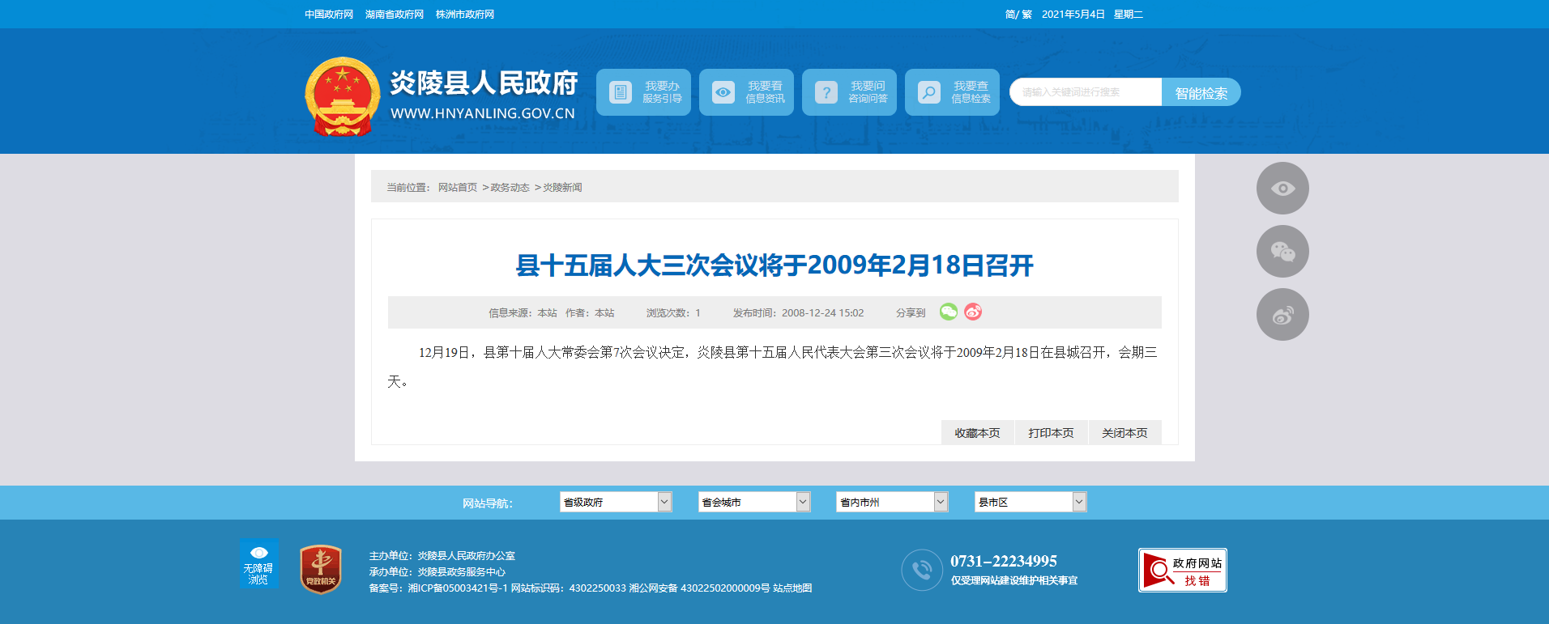Expand the 省级政府 dropdown
The height and width of the screenshot is (624, 1549).
616,502
